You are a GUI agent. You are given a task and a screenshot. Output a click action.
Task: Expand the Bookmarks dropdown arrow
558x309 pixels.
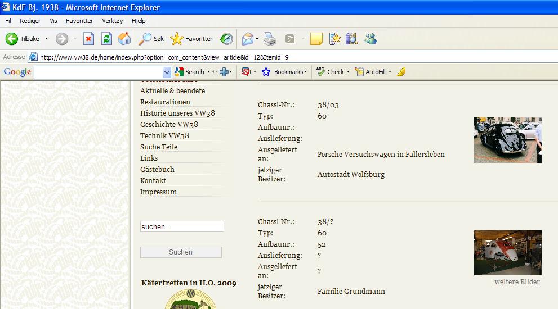pyautogui.click(x=305, y=72)
